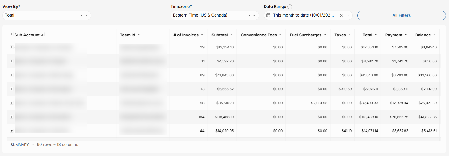The height and width of the screenshot is (156, 449).
Task: Open the Subtotal column menu chevron
Action: tap(231, 35)
